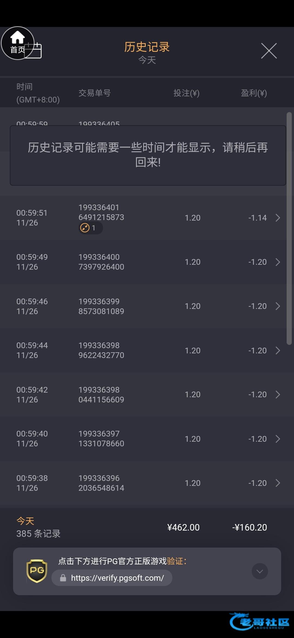
Task: Expand details for the 00:59:51 record
Action: point(278,218)
